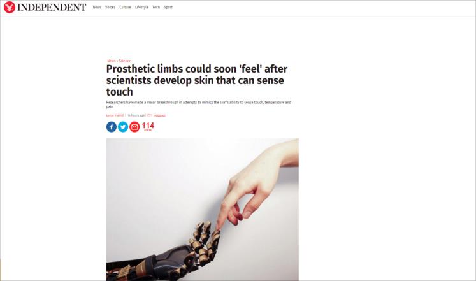Click the article headline about prosthetic limbs
This screenshot has width=476, height=281.
tap(197, 80)
